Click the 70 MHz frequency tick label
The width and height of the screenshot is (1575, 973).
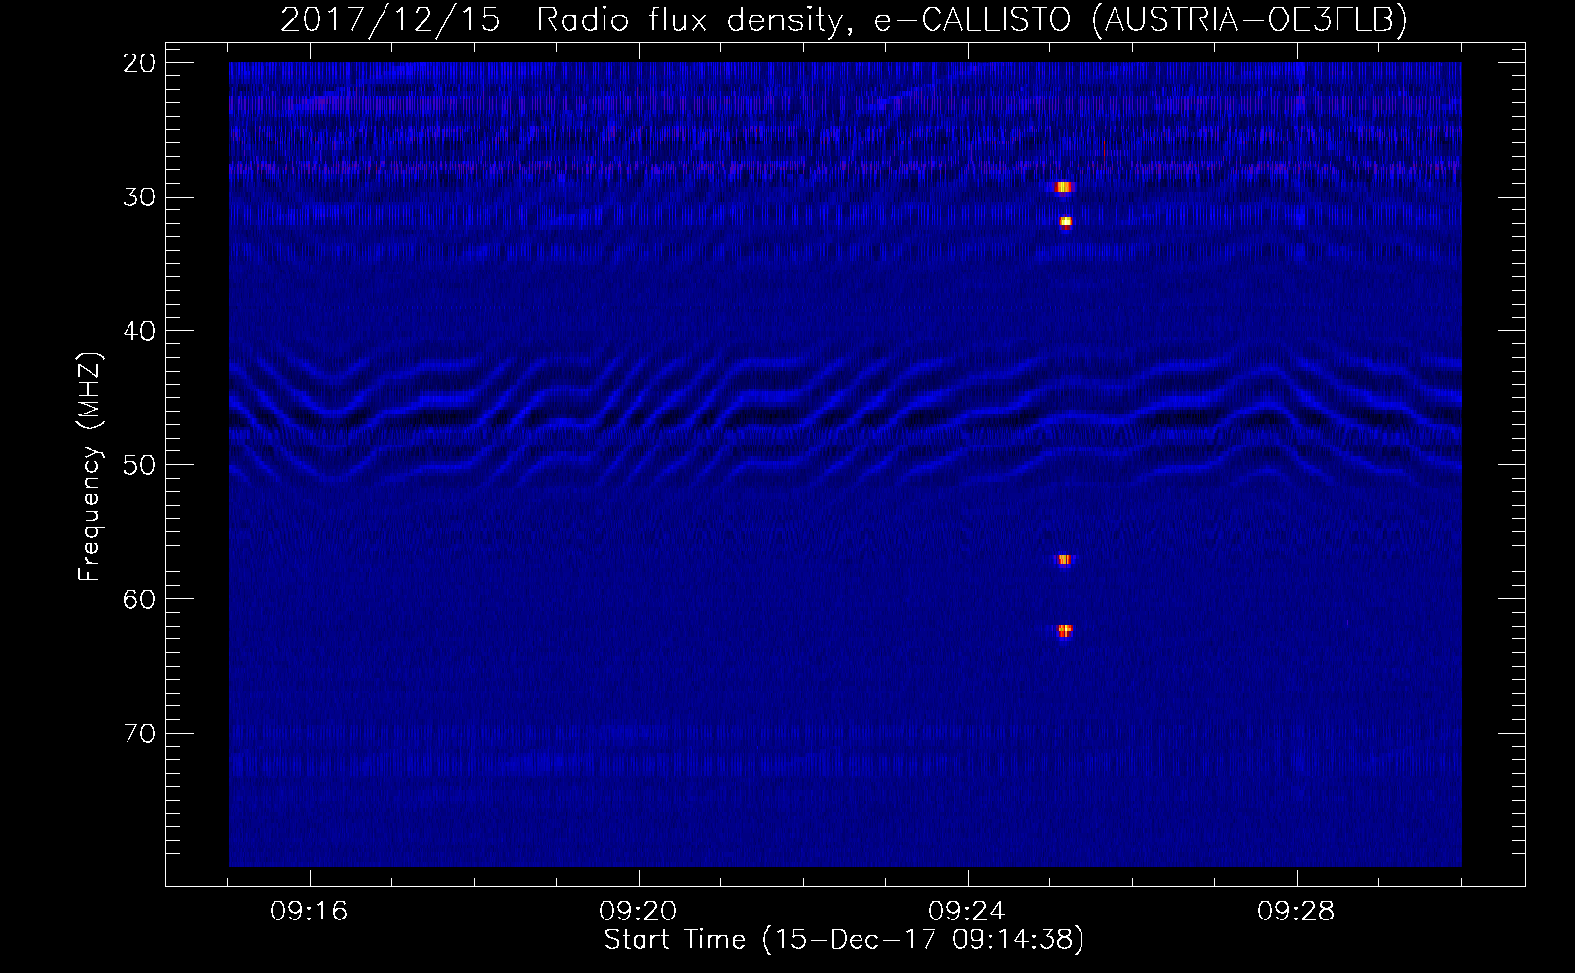point(140,734)
